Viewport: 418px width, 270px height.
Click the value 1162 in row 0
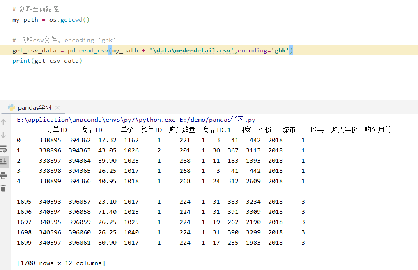(131, 140)
